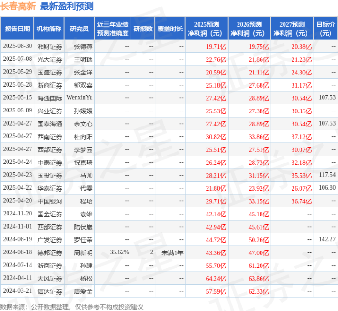Click the 24.30亿 forecast value

point(301,73)
